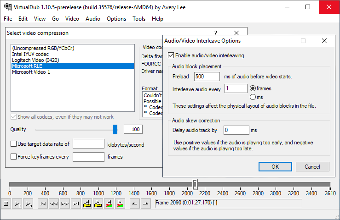Select the ms radio button for interleave
This screenshot has width=340, height=220.
click(253, 97)
